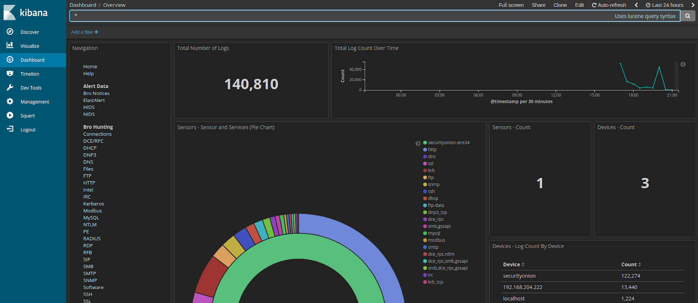Open the Uses lucene query syntax link

(x=645, y=16)
